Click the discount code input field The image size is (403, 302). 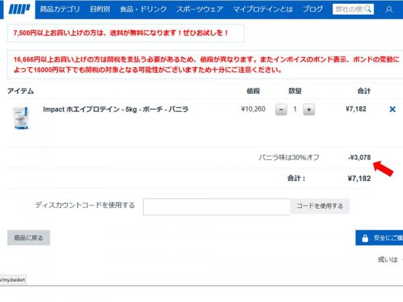pos(217,207)
